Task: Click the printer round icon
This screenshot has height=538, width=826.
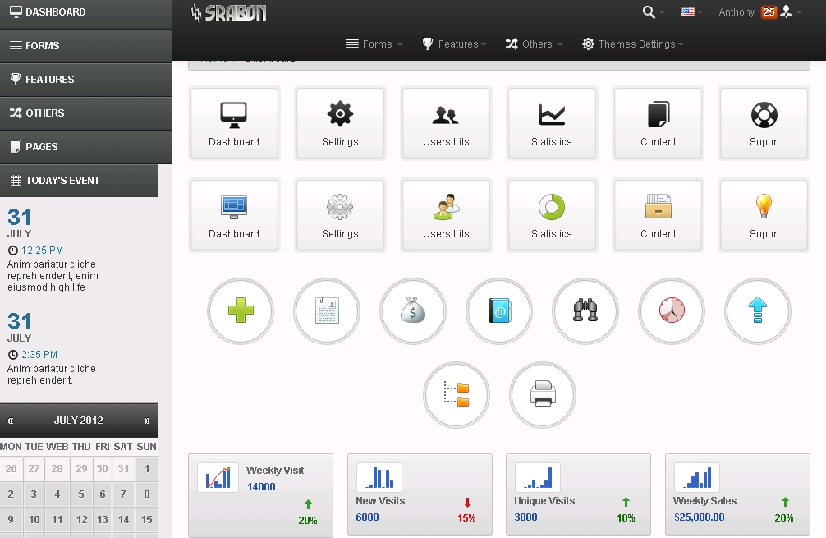Action: tap(543, 395)
